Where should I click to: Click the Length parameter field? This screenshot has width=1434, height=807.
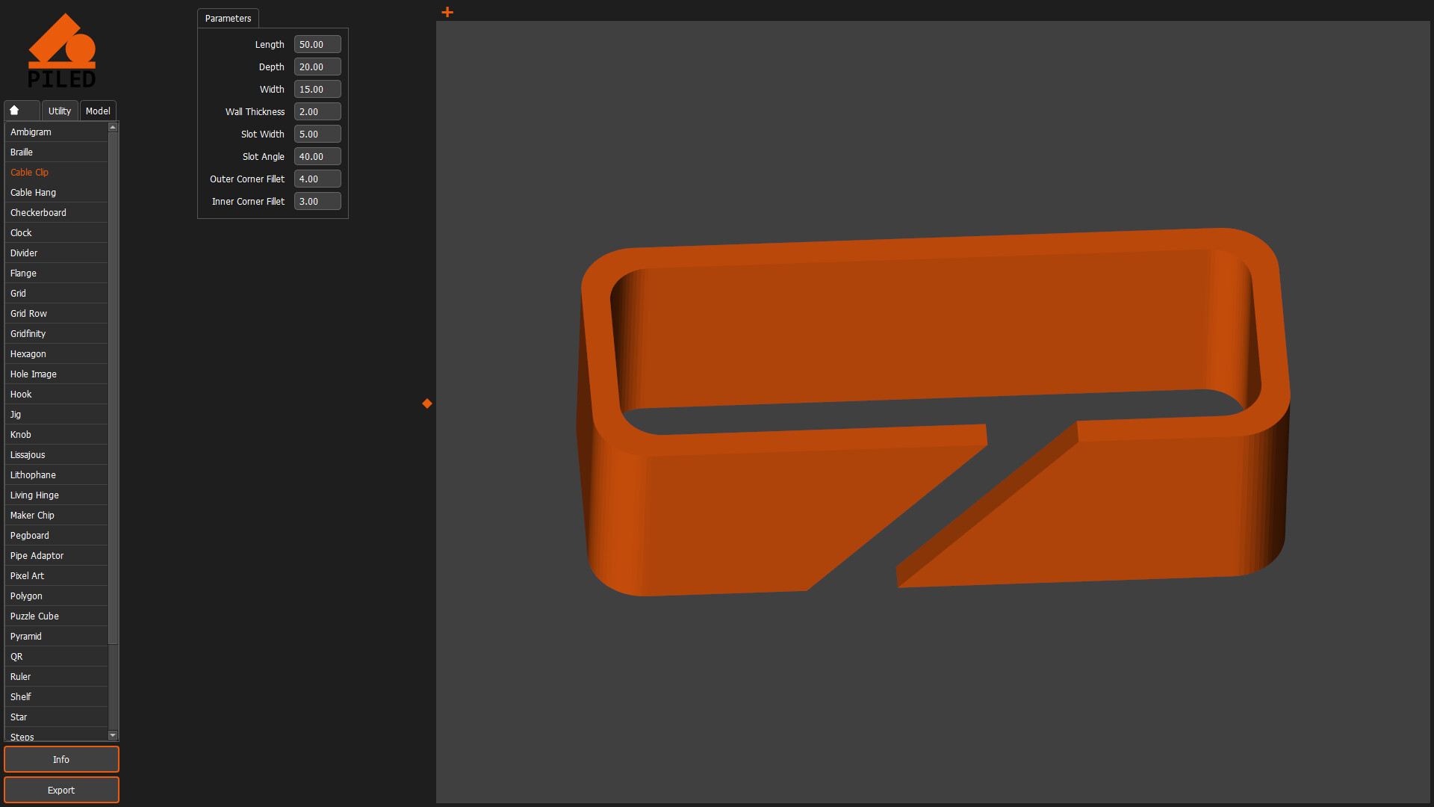[x=317, y=44]
